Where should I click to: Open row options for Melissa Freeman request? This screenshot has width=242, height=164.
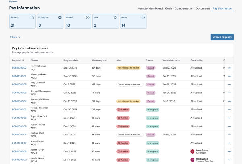pos(229,110)
